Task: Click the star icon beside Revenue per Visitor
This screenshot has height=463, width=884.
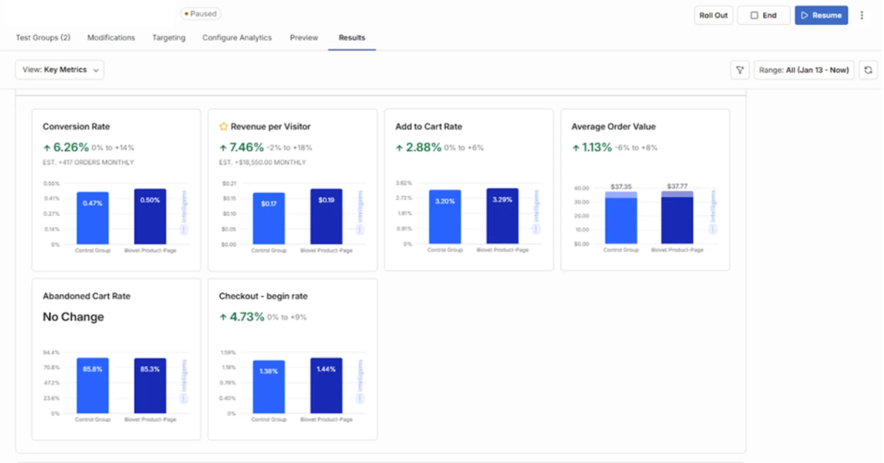Action: tap(223, 126)
